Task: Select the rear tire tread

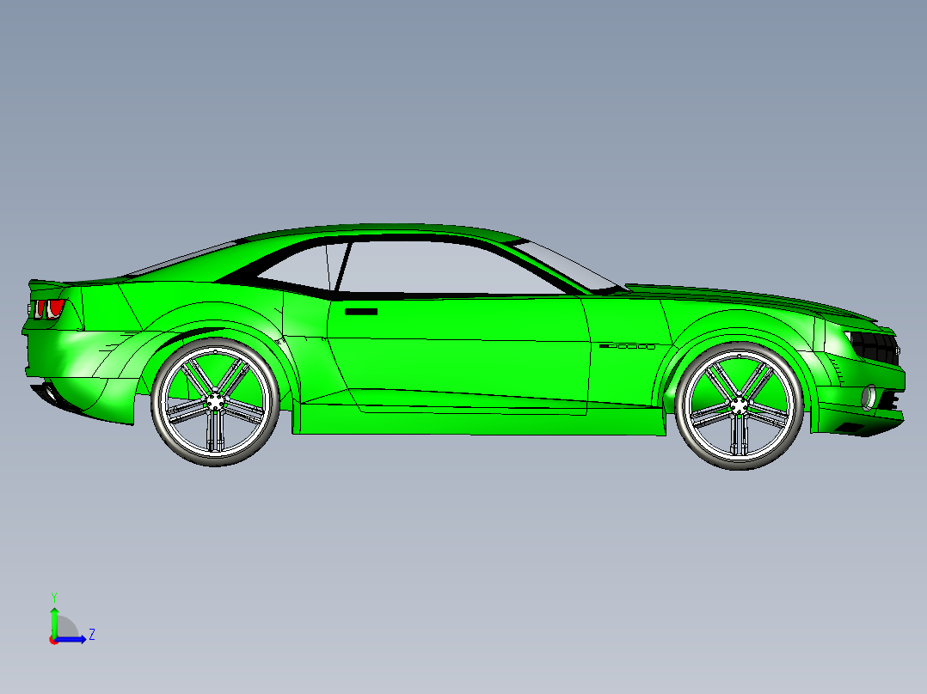Action: (215, 462)
